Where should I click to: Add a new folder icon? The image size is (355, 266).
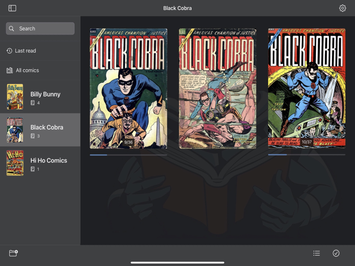click(x=13, y=253)
